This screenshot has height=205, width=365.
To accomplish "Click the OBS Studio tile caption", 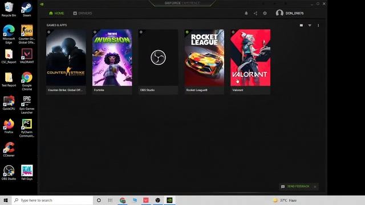I will (x=147, y=90).
